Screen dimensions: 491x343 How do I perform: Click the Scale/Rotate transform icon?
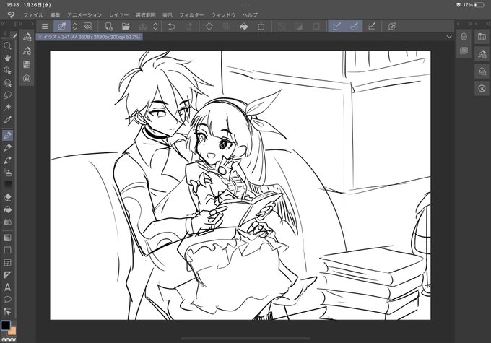(261, 27)
